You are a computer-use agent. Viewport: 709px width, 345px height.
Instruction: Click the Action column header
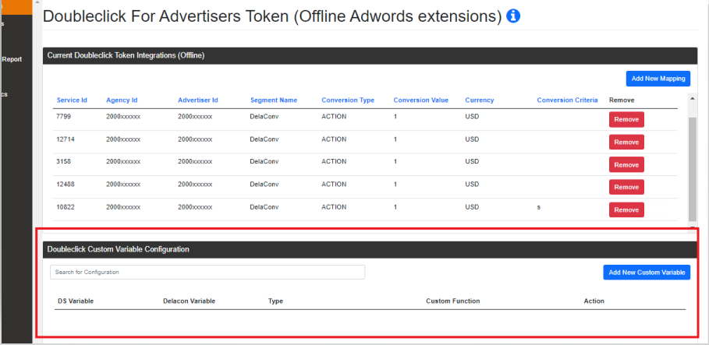pos(594,301)
